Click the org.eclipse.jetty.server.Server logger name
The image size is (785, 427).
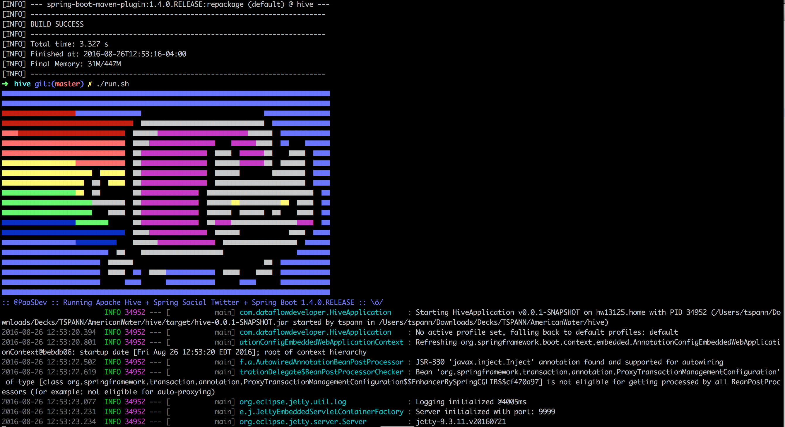coord(302,421)
